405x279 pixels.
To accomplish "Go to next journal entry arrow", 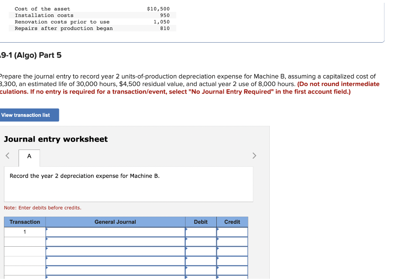I will coord(254,155).
